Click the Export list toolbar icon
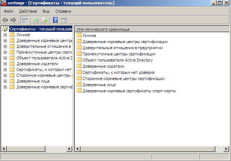The width and height of the screenshot is (231, 161). (44, 20)
